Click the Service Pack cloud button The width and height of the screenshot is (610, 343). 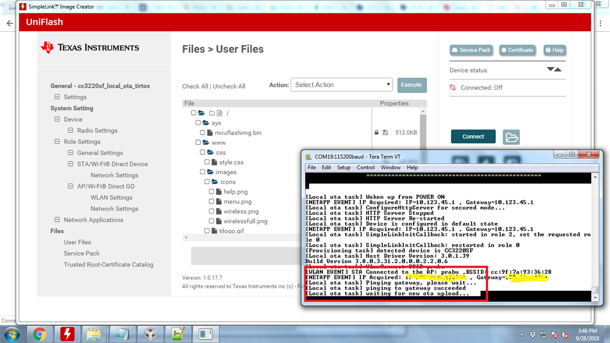[x=470, y=50]
